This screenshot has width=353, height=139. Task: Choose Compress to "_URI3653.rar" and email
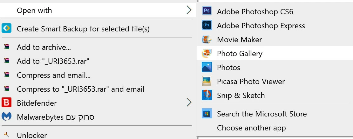(80, 89)
